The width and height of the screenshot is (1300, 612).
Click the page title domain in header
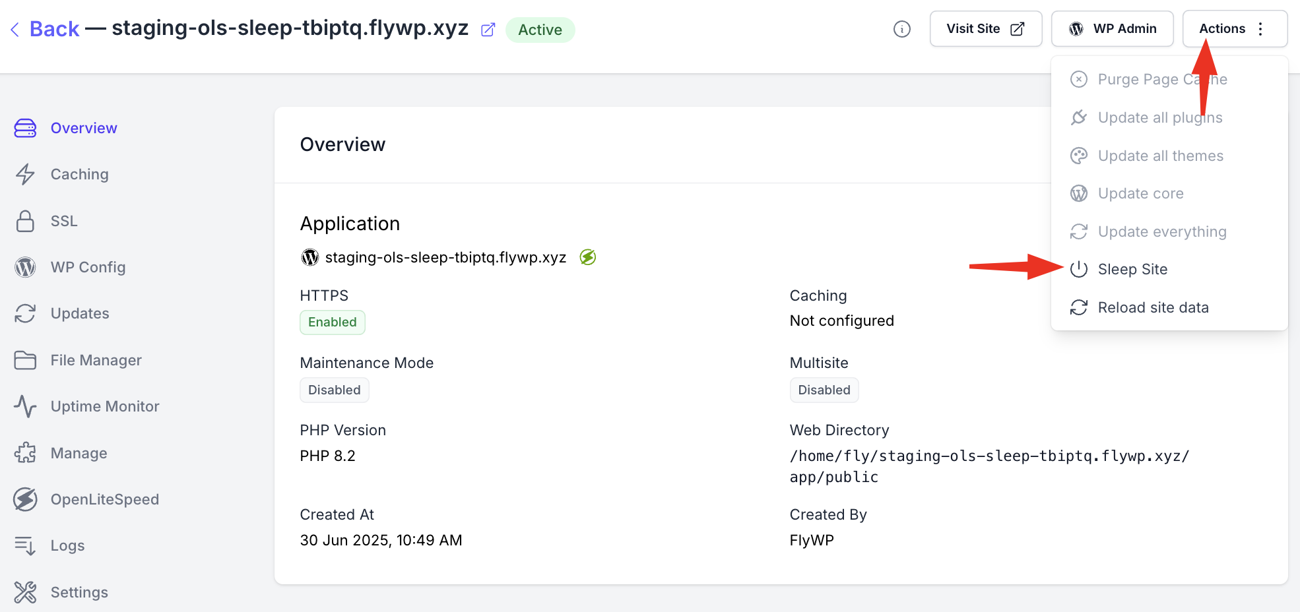[x=290, y=28]
